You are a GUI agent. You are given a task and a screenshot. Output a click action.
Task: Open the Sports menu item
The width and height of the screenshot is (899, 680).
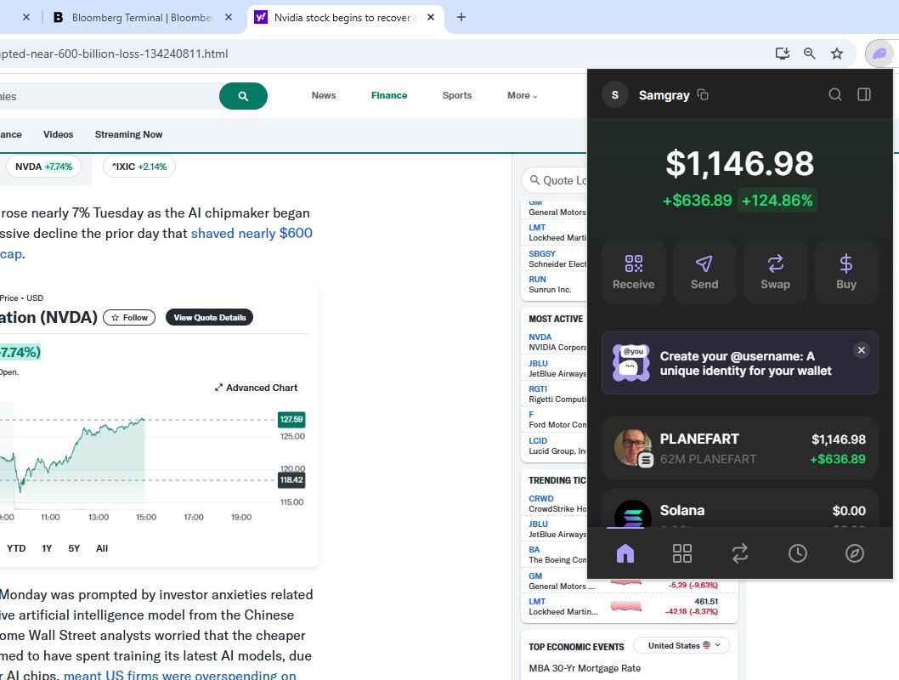(457, 95)
